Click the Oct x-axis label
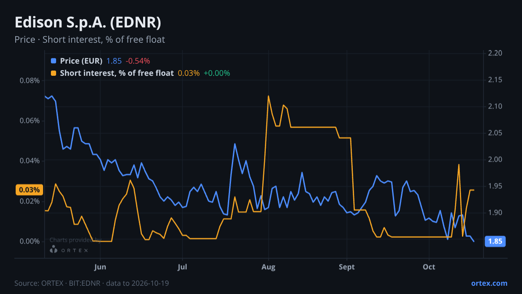522x294 pixels. [429, 267]
